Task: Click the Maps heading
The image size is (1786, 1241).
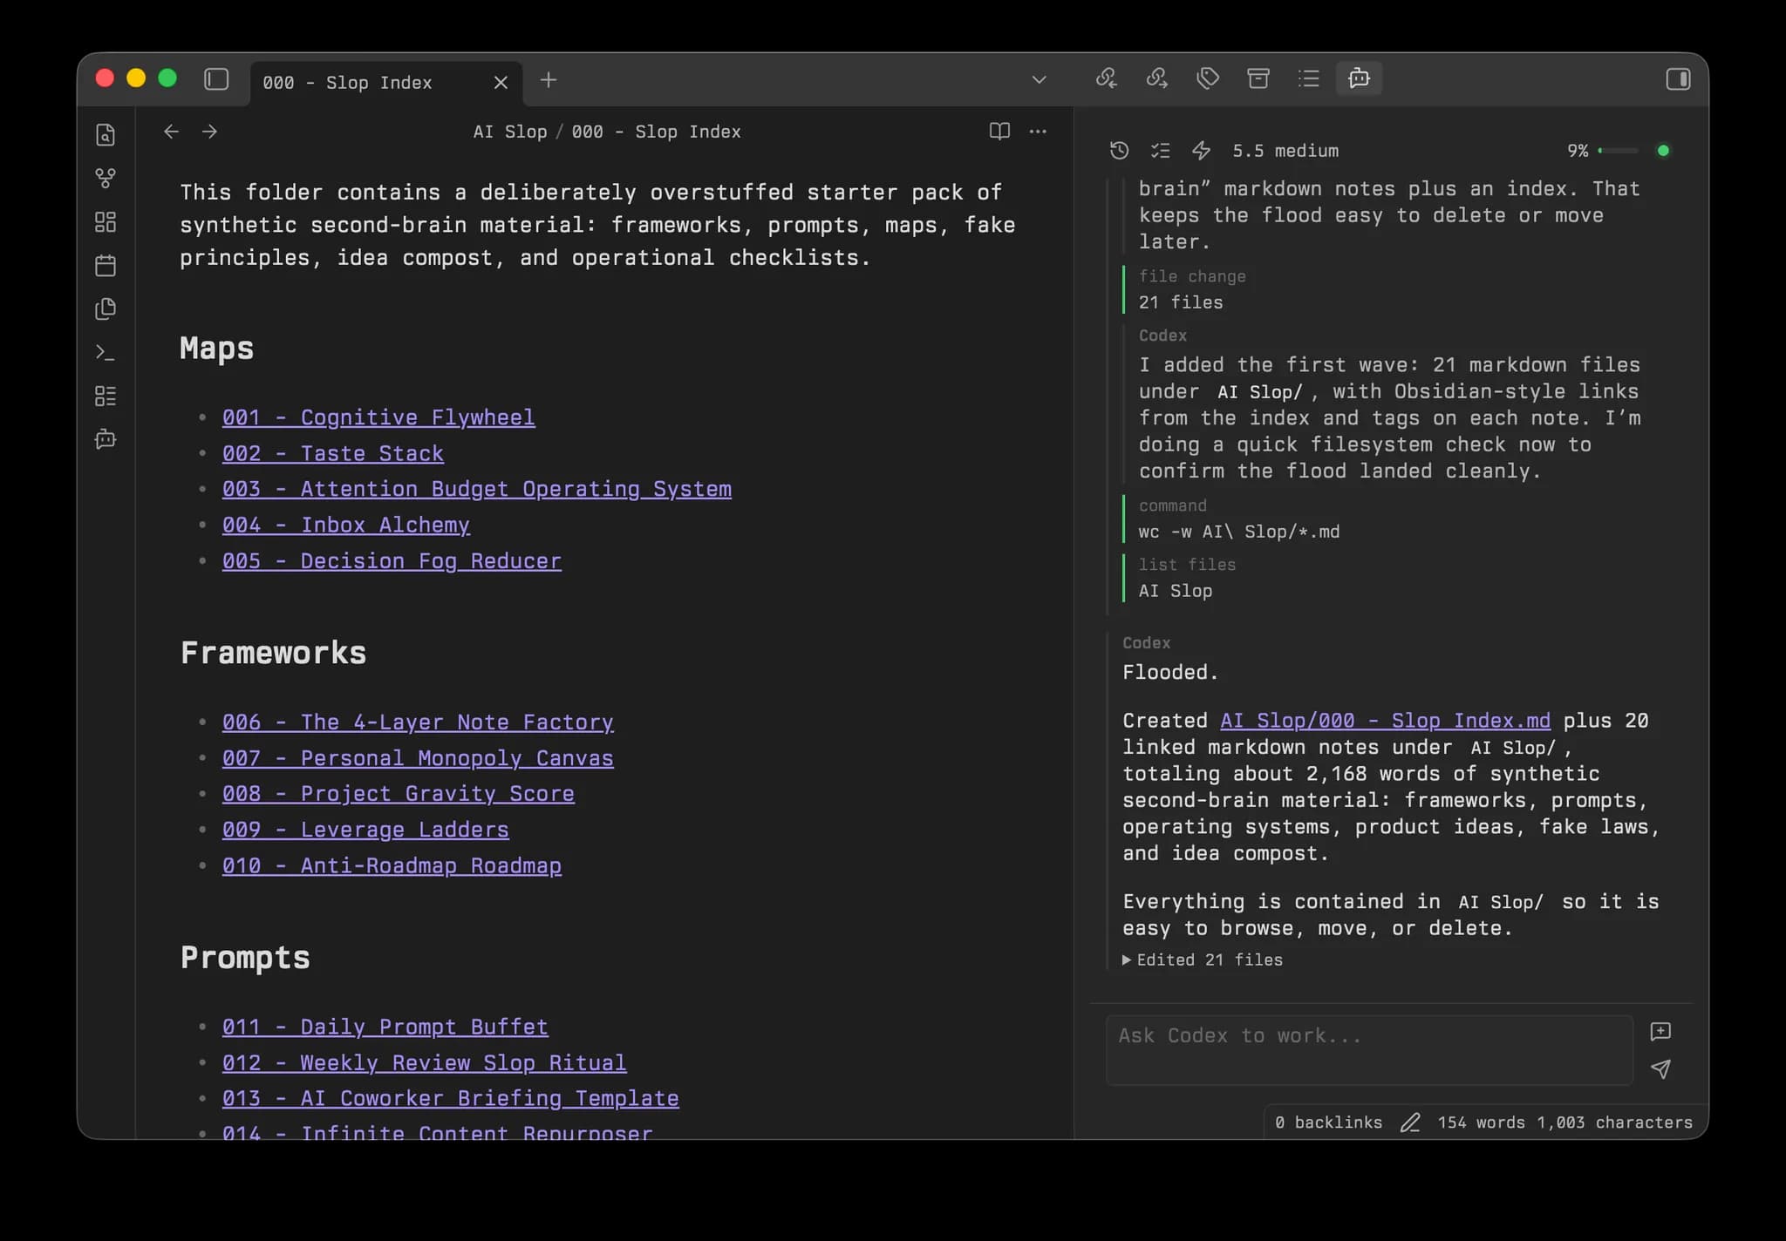Action: click(x=217, y=349)
